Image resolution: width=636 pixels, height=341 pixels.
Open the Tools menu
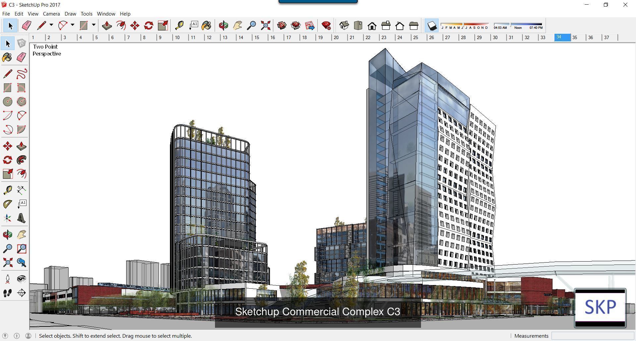[x=86, y=14]
